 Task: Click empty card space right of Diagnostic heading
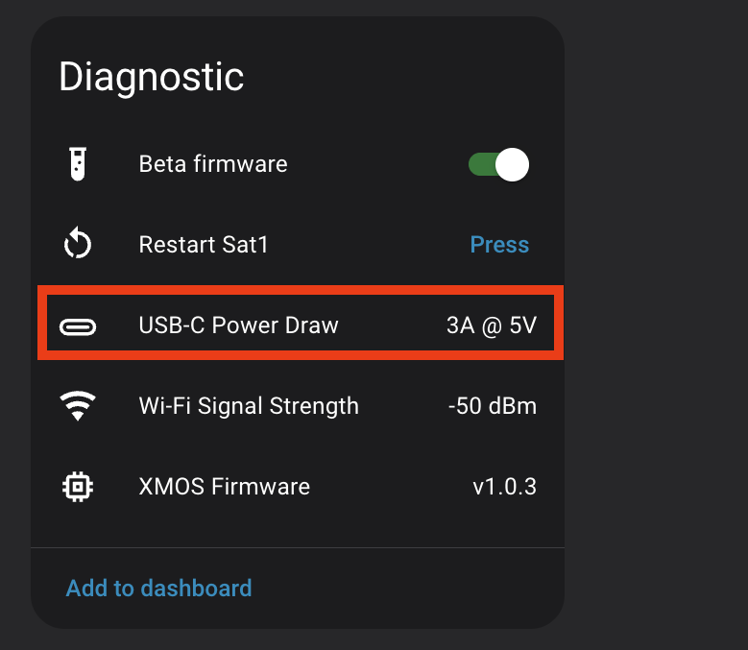tap(403, 77)
